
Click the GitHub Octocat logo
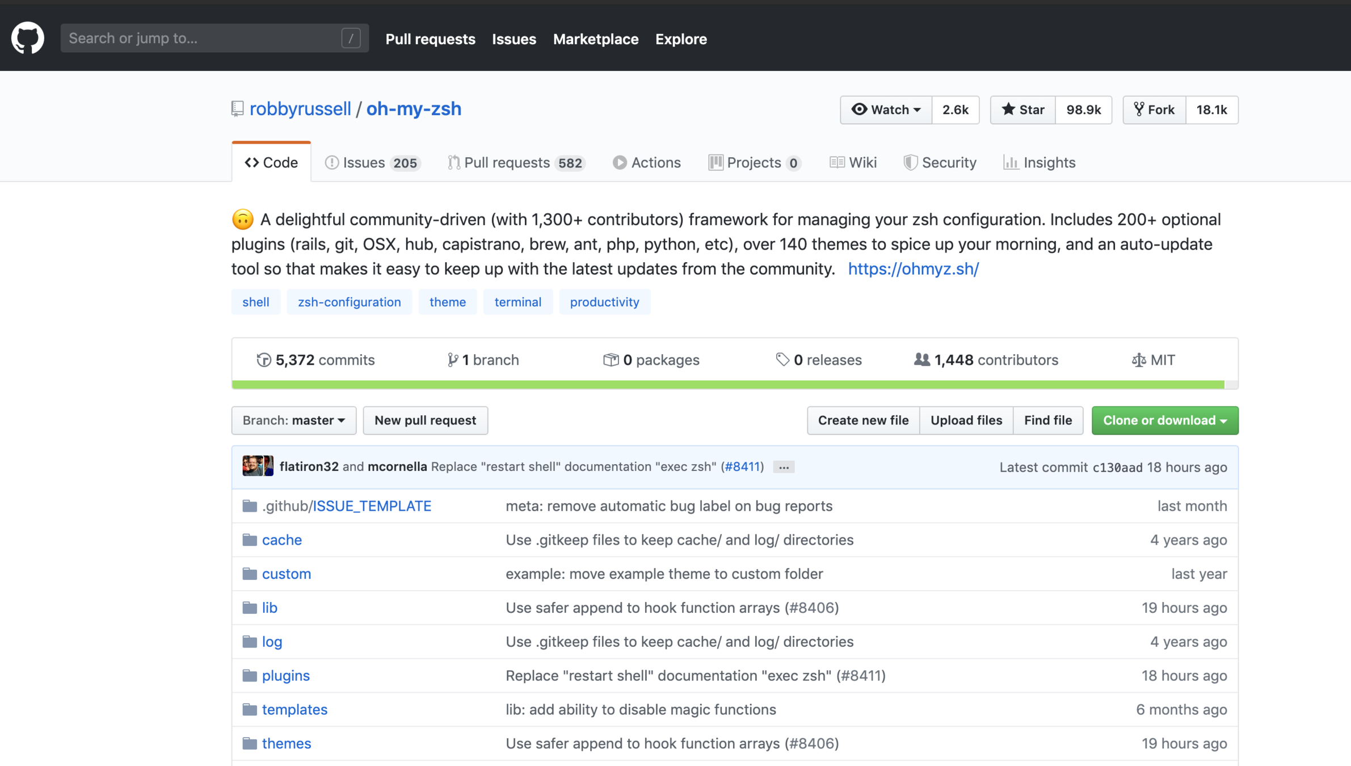(x=27, y=38)
